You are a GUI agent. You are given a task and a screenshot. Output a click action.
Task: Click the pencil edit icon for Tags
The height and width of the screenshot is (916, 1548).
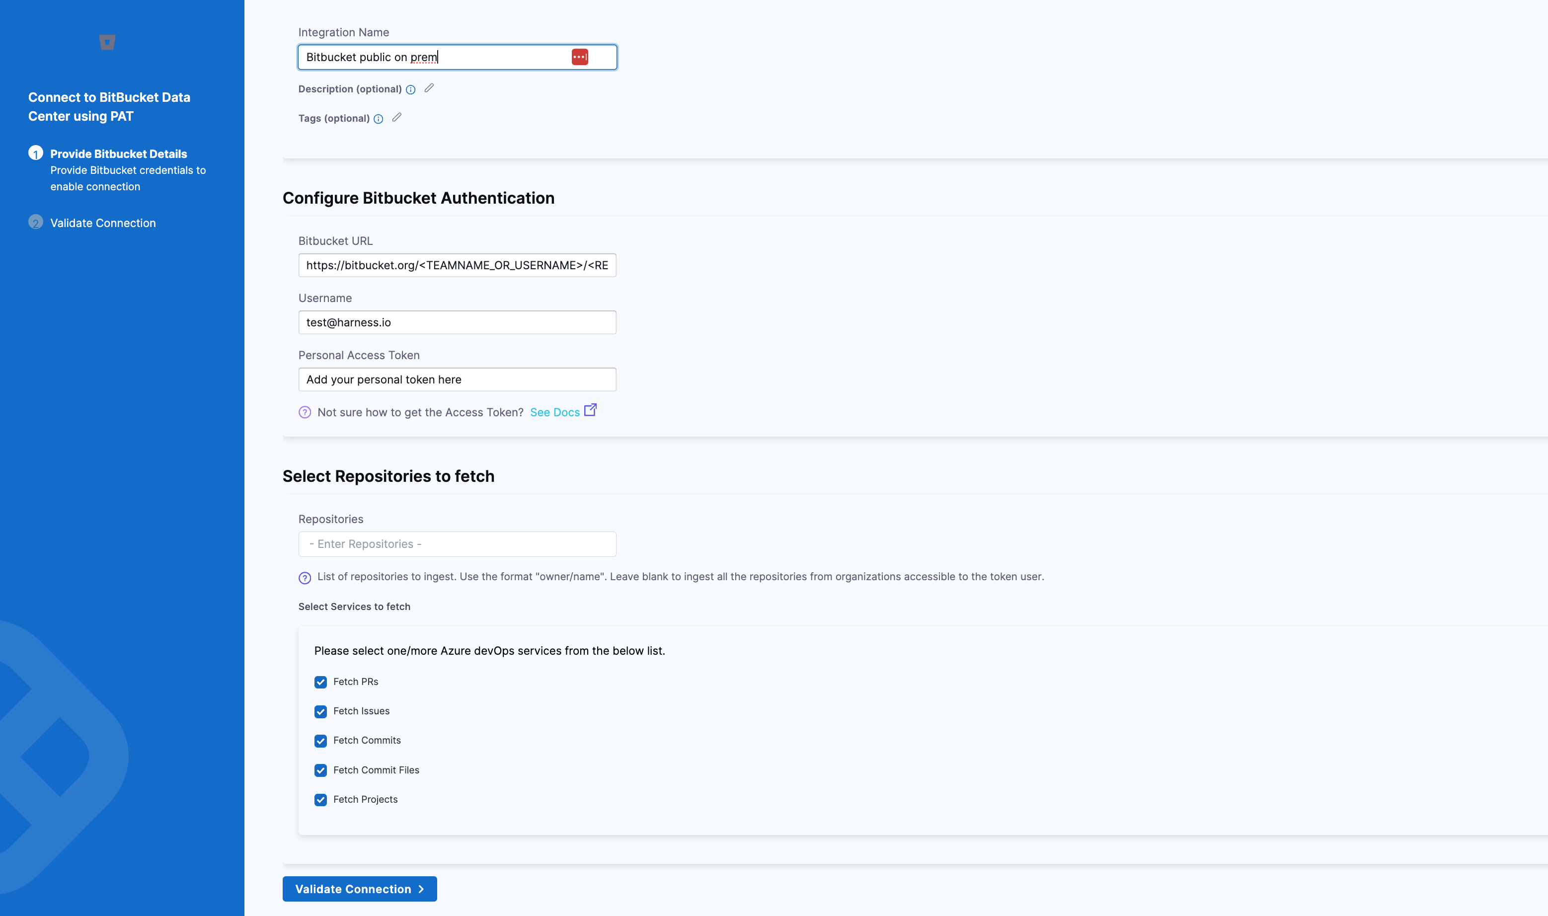[397, 117]
